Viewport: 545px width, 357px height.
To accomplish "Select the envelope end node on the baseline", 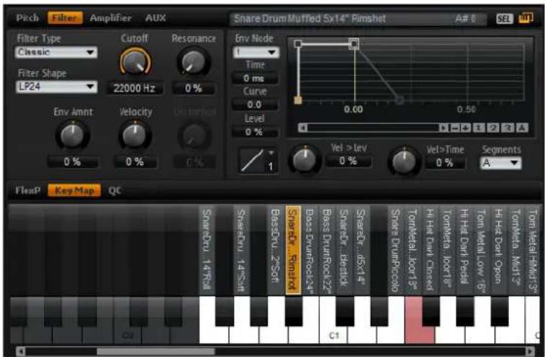I will [x=400, y=101].
